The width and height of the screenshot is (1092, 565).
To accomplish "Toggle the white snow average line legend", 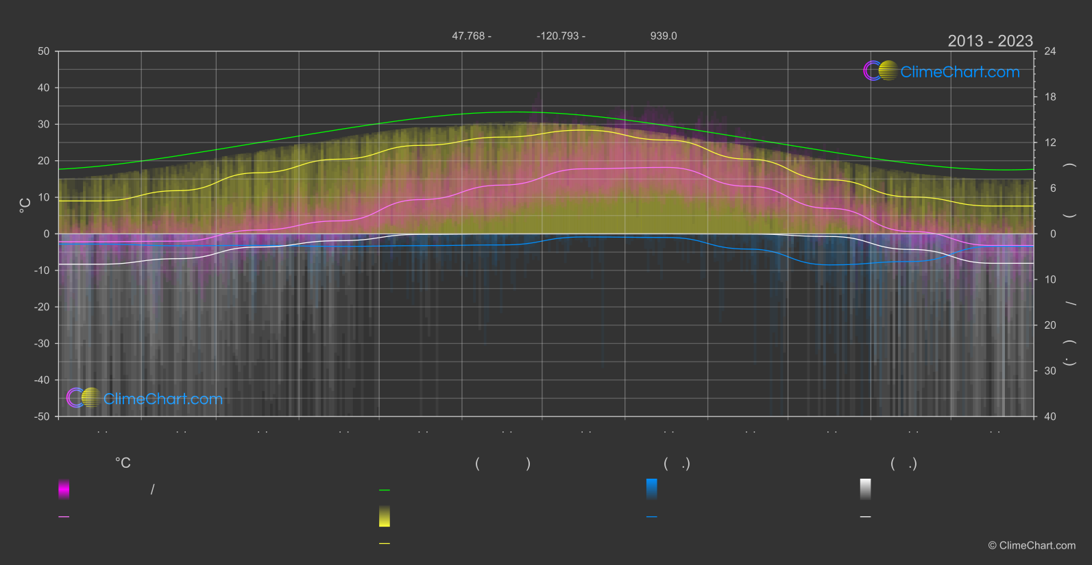I will pyautogui.click(x=866, y=516).
